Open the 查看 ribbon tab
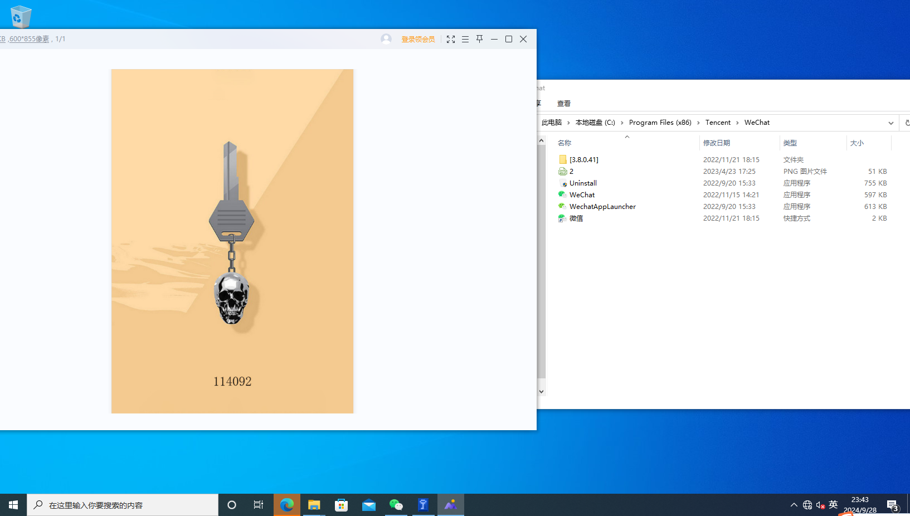The image size is (910, 516). pyautogui.click(x=563, y=104)
